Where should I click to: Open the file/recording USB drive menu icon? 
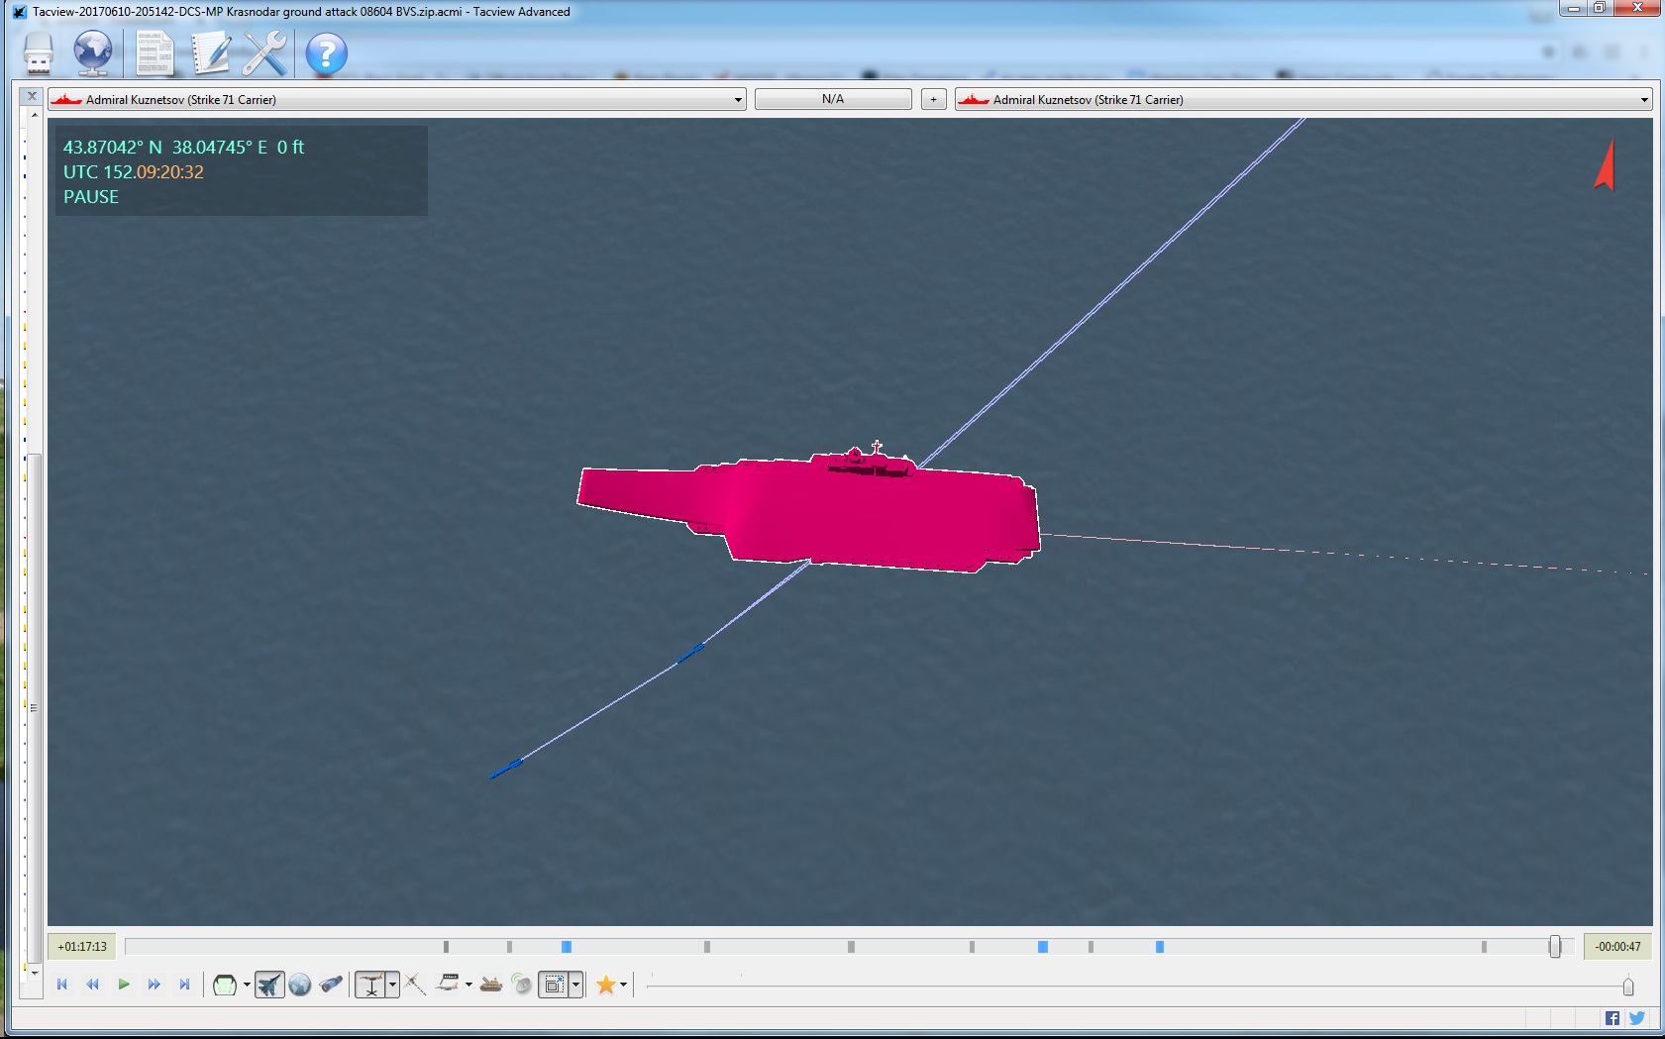tap(39, 52)
